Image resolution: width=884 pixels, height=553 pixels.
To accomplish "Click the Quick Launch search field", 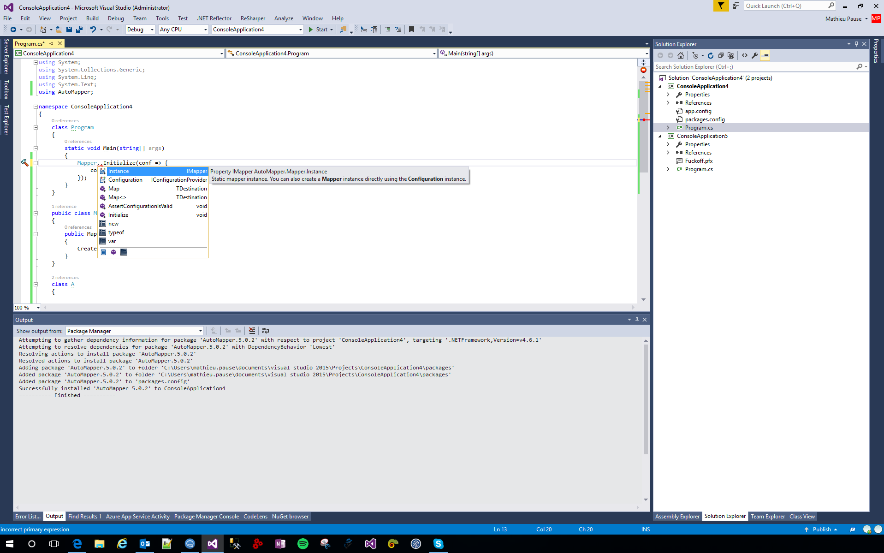I will (785, 6).
